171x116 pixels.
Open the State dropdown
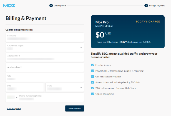[65, 87]
